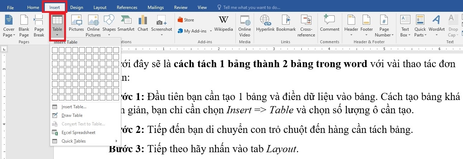
Task: Open the Screenshot tool
Action: 161,26
